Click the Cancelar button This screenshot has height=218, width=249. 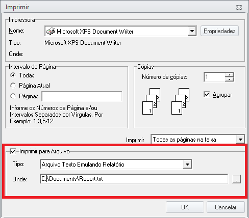point(226,207)
